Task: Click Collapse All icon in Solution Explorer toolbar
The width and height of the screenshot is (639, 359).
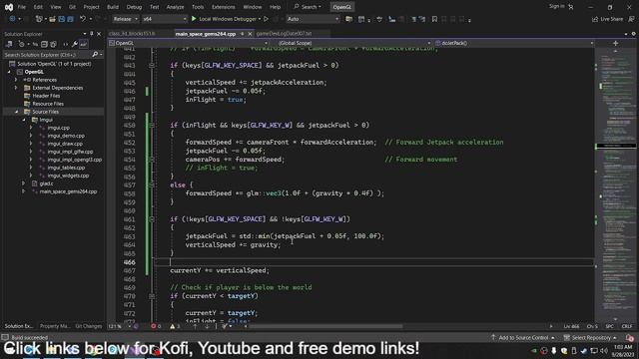Action: [44, 44]
